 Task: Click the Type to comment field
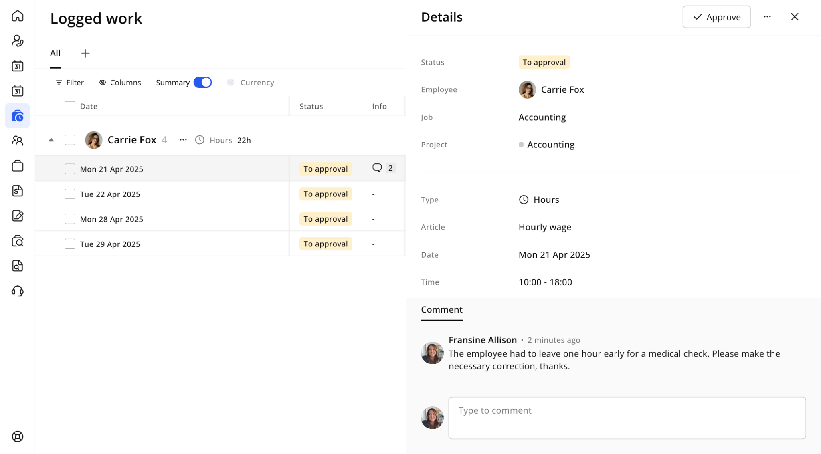tap(627, 418)
